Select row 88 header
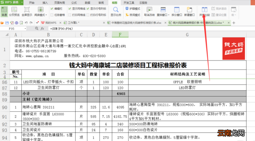 click(x=5, y=94)
